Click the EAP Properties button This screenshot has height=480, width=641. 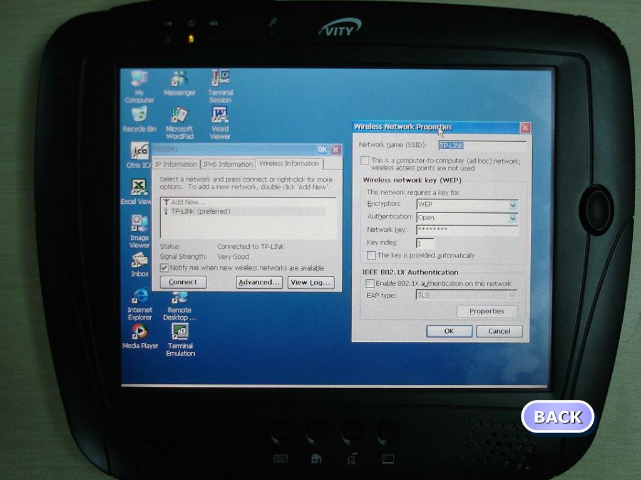[x=486, y=311]
